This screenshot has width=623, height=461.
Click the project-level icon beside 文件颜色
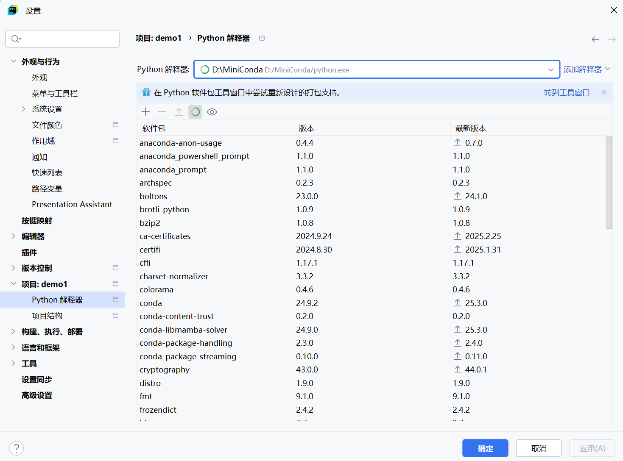coord(115,125)
